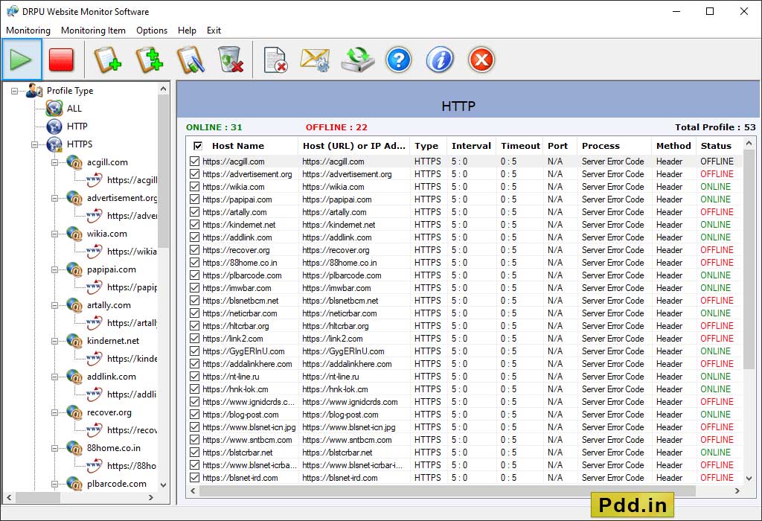Collapse the plbarcode.com tree node
Viewport: 762px width, 521px height.
point(54,484)
